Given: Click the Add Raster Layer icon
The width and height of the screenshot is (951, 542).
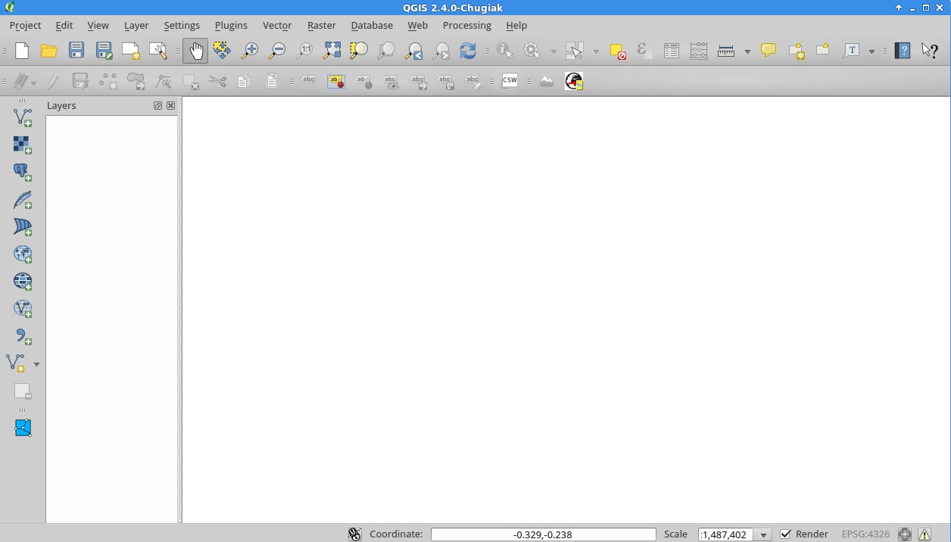Looking at the screenshot, I should (23, 145).
